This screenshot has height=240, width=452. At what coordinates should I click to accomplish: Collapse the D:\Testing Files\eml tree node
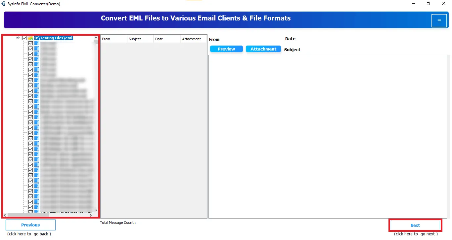point(18,38)
